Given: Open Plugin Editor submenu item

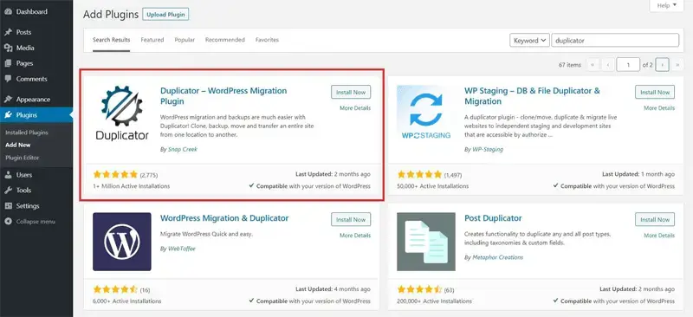Looking at the screenshot, I should click(23, 158).
